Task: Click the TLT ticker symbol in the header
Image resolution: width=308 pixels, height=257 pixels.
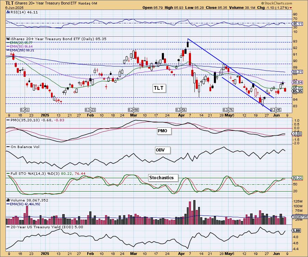Action: pos(10,3)
